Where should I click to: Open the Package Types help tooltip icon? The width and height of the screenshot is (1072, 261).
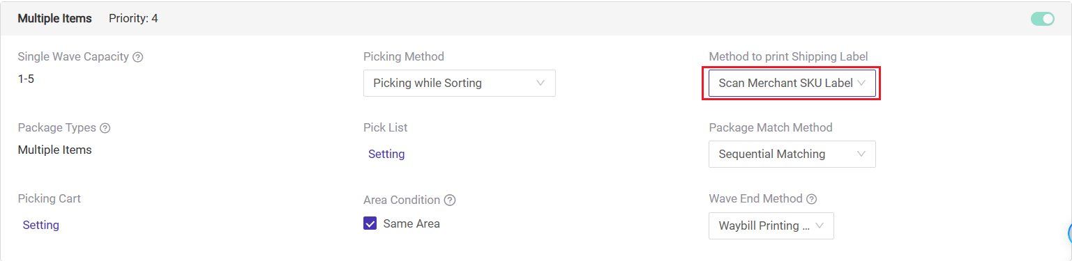(105, 128)
